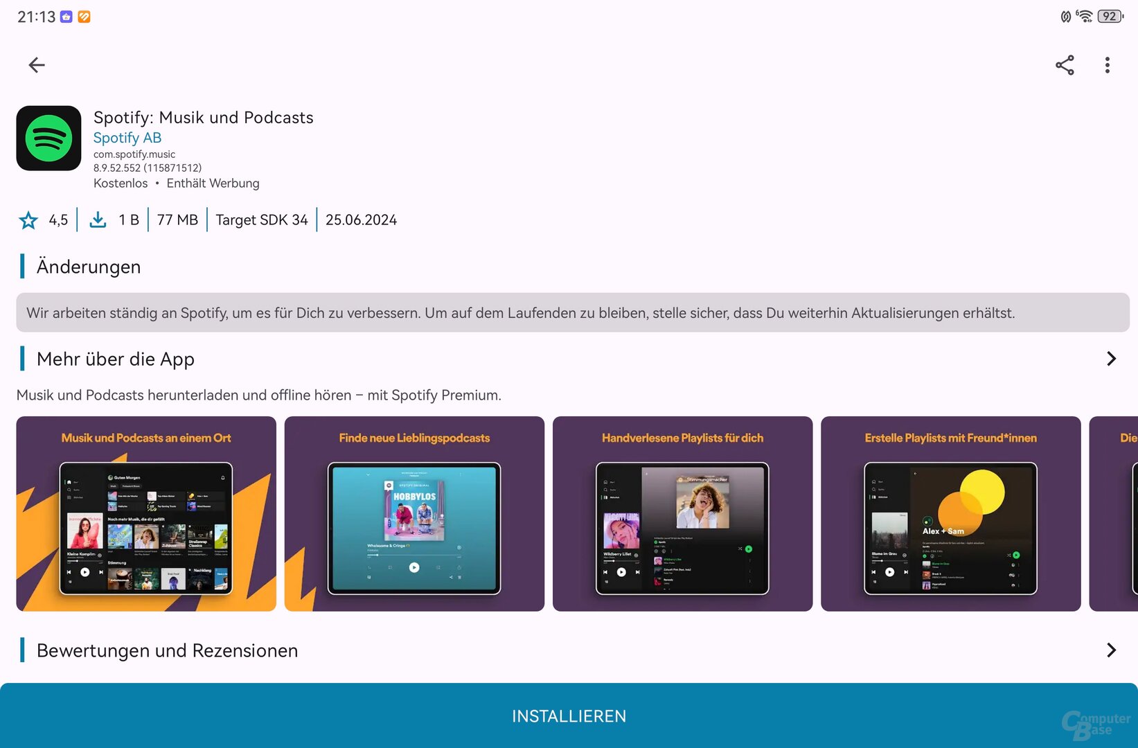This screenshot has height=748, width=1138.
Task: Tap the 1 B downloads count
Action: tap(129, 220)
